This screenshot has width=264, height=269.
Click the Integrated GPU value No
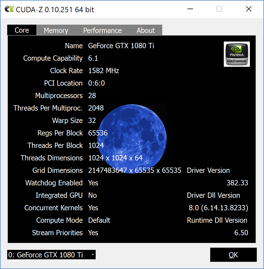pyautogui.click(x=93, y=195)
